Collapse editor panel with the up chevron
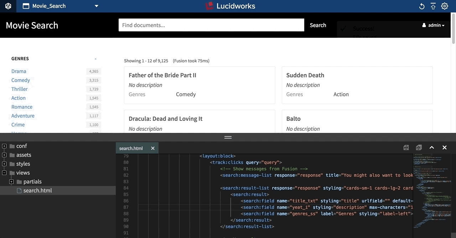The width and height of the screenshot is (456, 238). click(x=432, y=148)
